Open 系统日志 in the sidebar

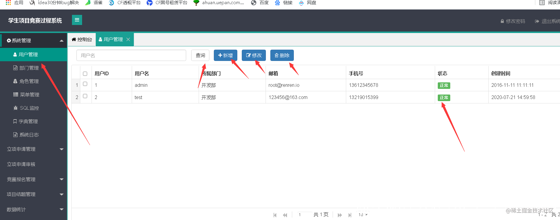pyautogui.click(x=34, y=135)
